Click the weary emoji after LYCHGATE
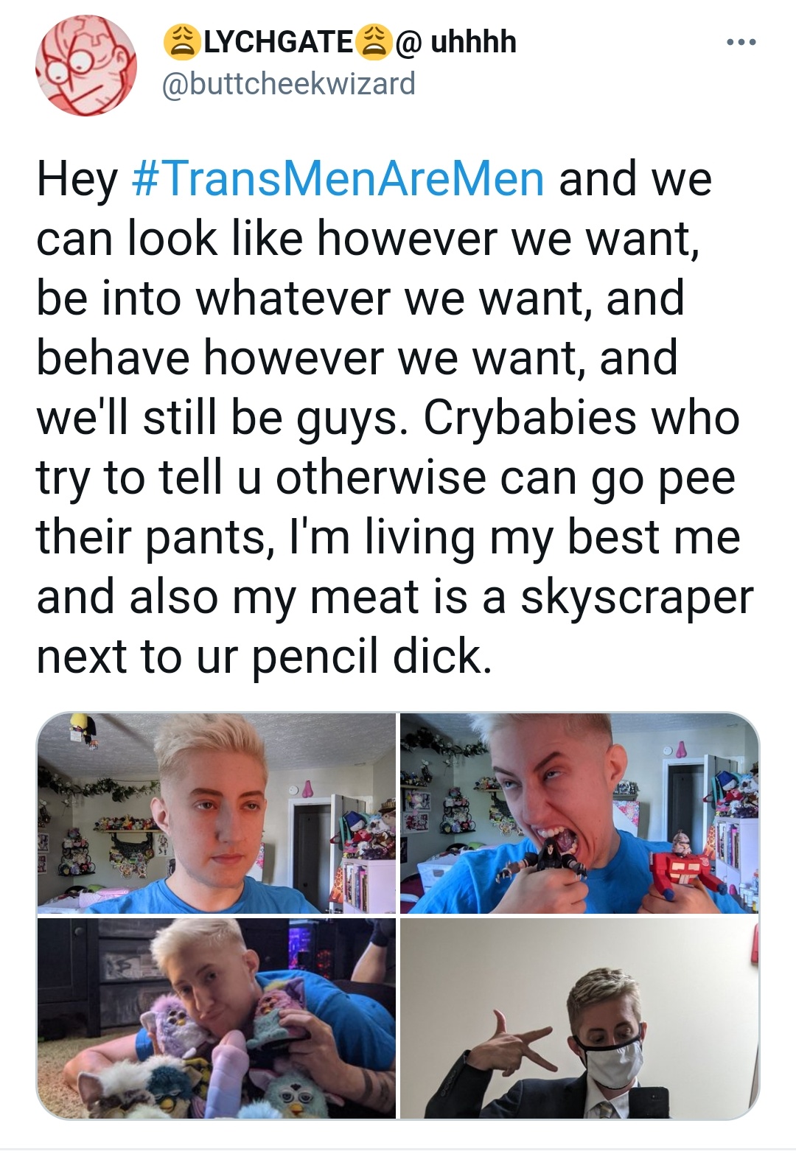The height and width of the screenshot is (1154, 796). click(371, 42)
